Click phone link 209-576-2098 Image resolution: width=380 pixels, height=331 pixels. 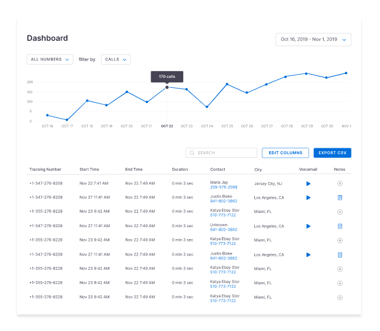(223, 187)
